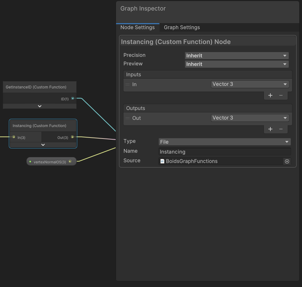Click the Name field containing Instancing
The image size is (302, 287).
[x=224, y=152]
